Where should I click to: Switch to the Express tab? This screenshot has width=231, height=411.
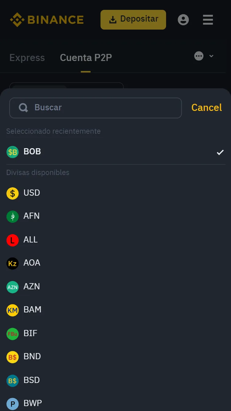[x=27, y=58]
